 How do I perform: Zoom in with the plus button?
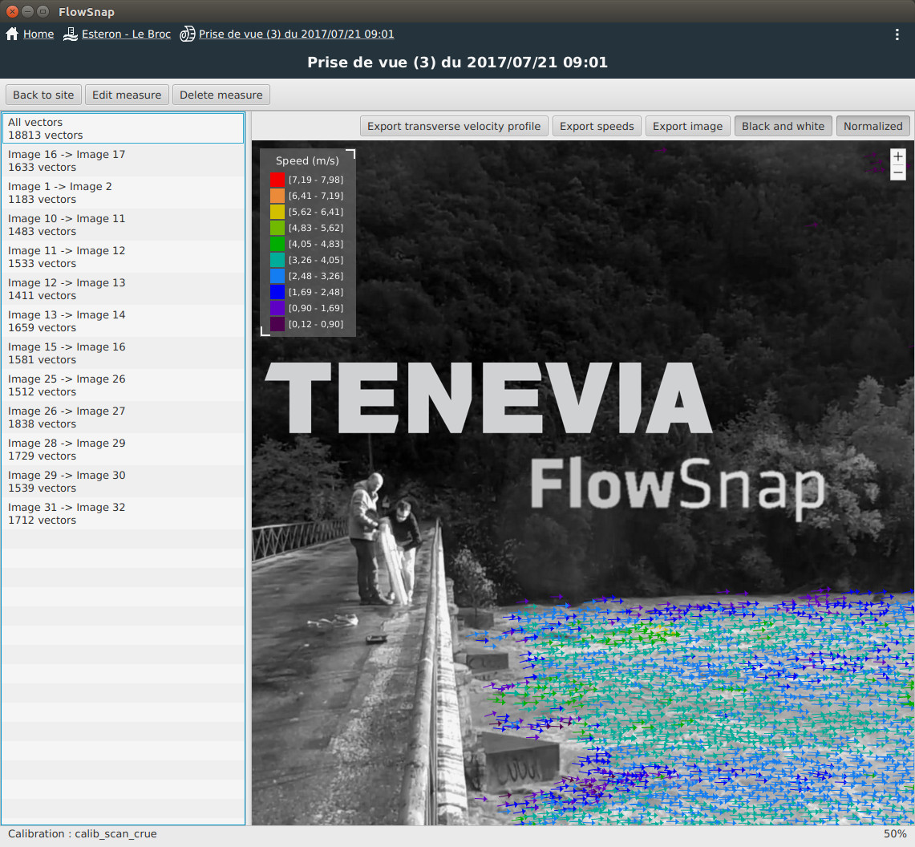(898, 156)
